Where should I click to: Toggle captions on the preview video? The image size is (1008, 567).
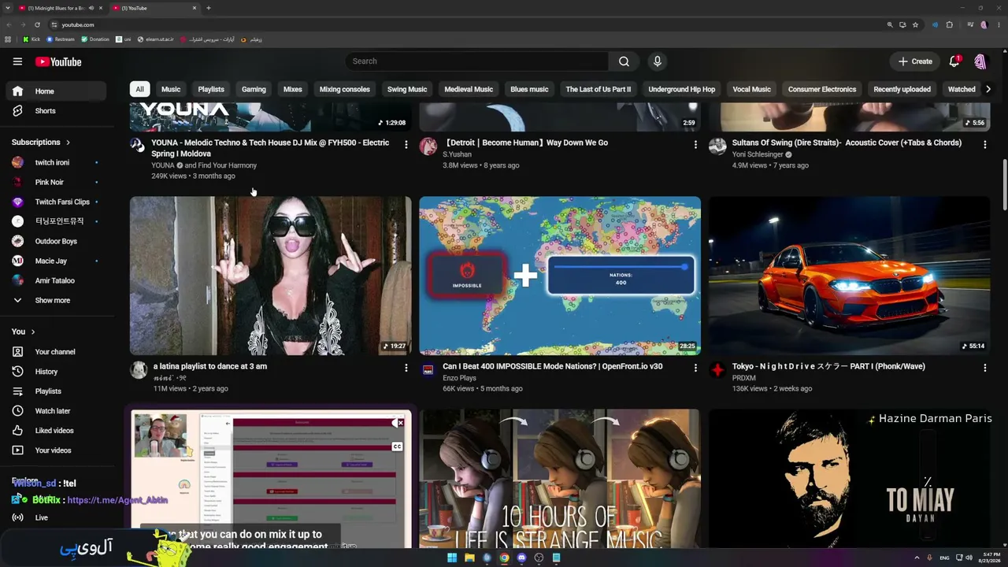397,447
